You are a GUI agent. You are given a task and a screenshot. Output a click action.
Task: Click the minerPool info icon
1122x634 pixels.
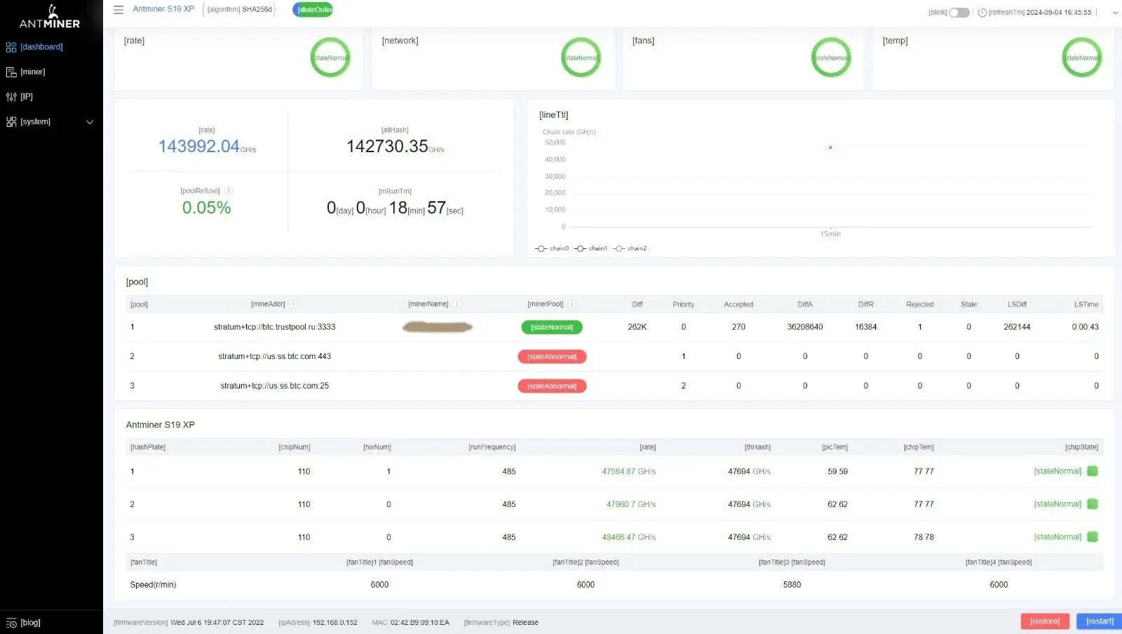(572, 304)
